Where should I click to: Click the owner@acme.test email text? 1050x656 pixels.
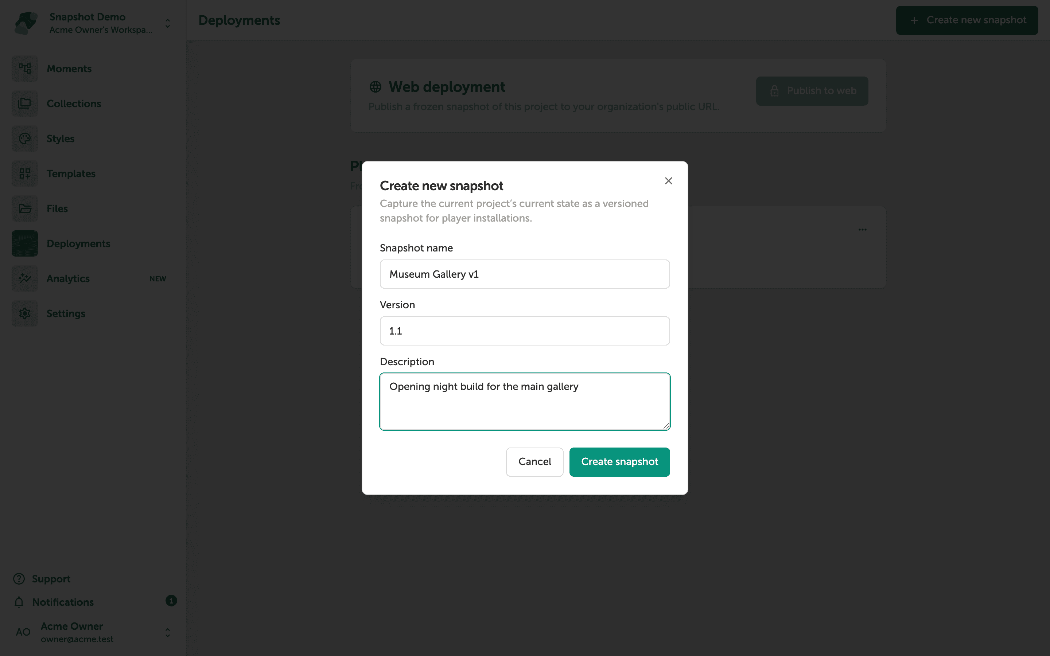77,640
